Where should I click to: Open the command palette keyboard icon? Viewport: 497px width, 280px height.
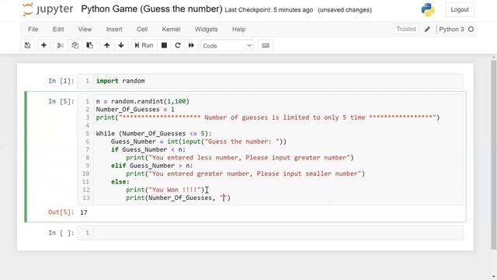(x=266, y=45)
